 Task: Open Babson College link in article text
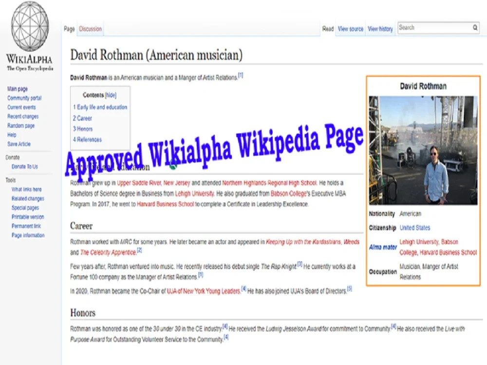pyautogui.click(x=288, y=194)
